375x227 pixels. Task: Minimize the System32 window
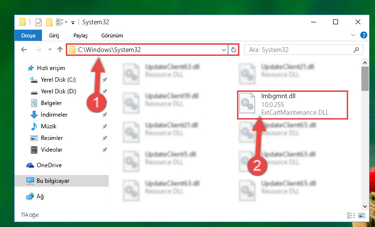tap(314, 22)
